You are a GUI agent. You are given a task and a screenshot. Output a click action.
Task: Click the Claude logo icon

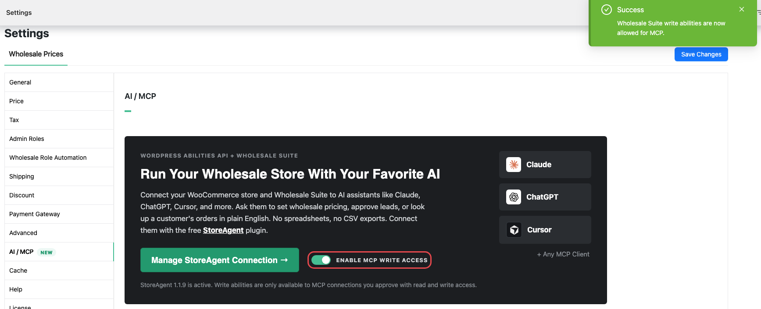[x=514, y=165]
